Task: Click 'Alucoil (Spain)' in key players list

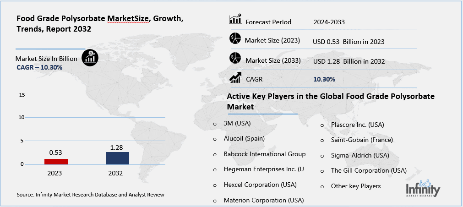Action: pos(244,138)
